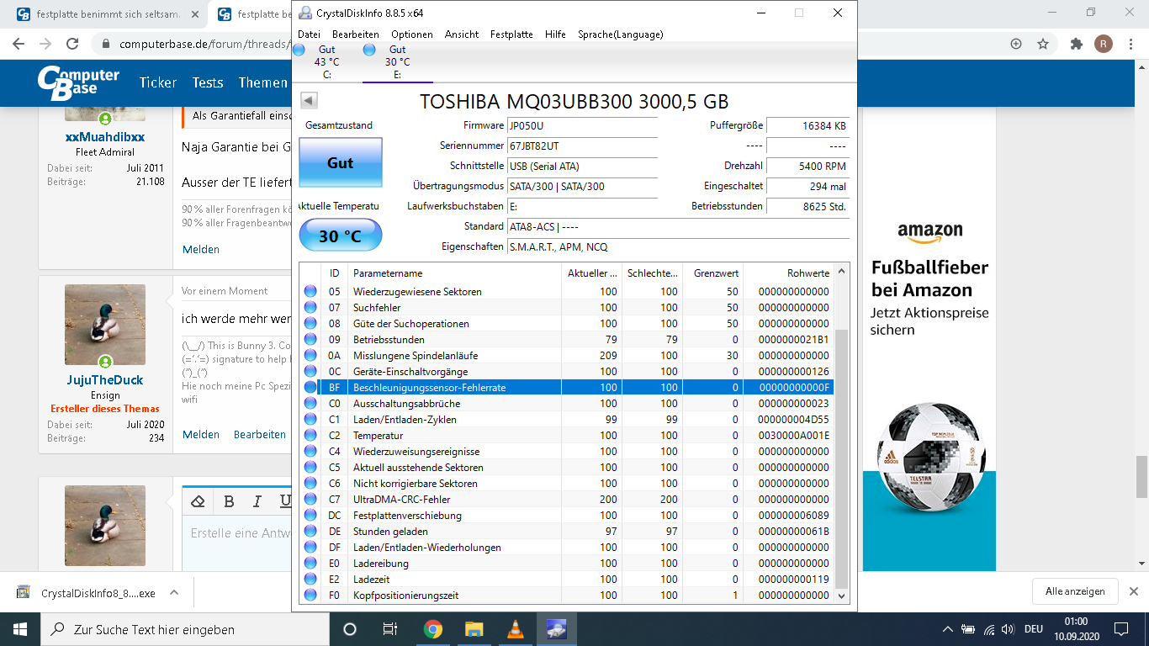Click JujuTheDuck duck avatar image
The height and width of the screenshot is (646, 1149).
click(x=105, y=325)
